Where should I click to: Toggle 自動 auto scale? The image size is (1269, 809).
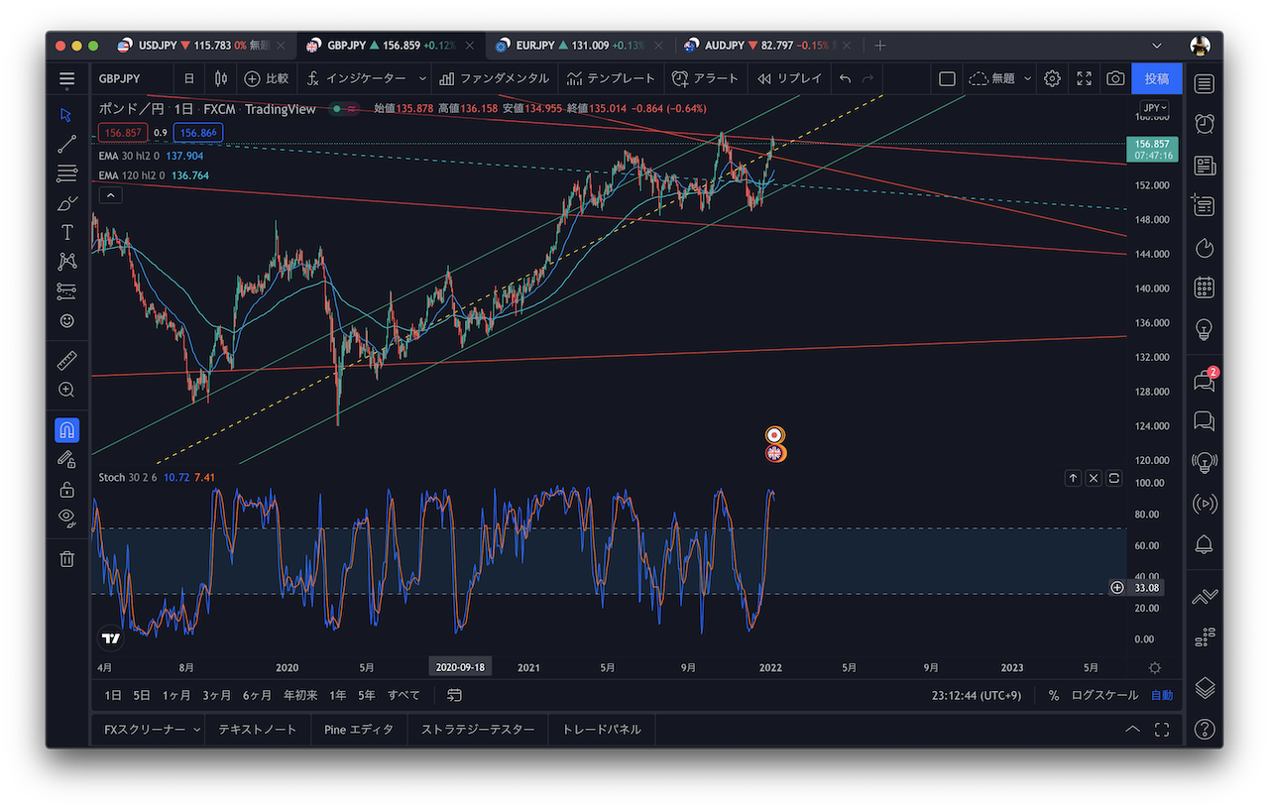coord(1162,695)
